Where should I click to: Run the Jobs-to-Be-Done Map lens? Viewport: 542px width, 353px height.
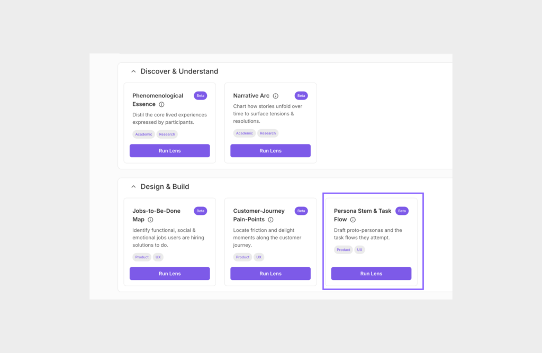[x=169, y=274]
